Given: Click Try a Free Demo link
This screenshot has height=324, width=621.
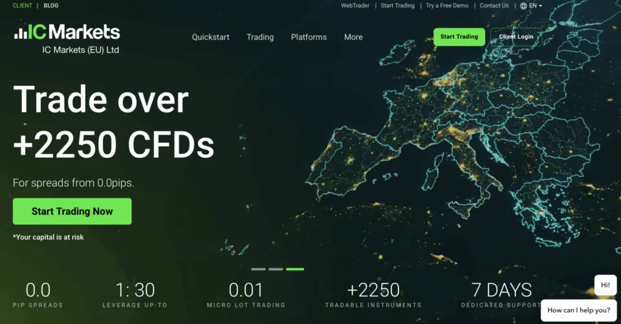Looking at the screenshot, I should 447,6.
